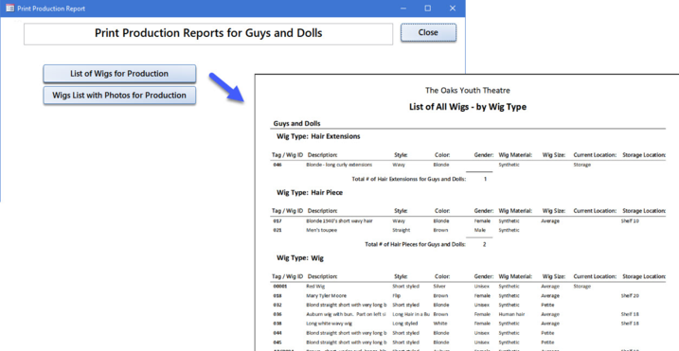This screenshot has height=351, width=679.
Task: Click the Mary Tyler Moore wig row
Action: tap(469, 295)
